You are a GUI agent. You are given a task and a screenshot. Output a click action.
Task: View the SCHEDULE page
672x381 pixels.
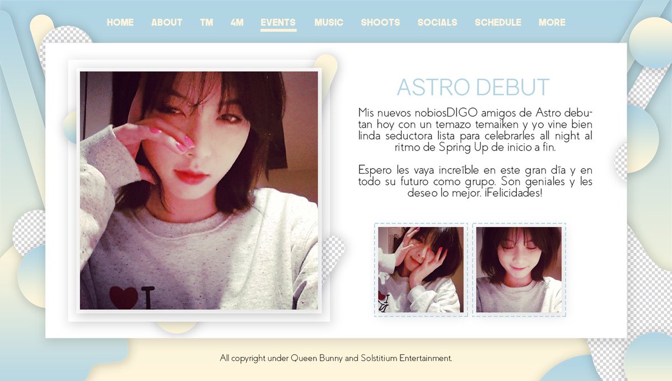coord(498,22)
